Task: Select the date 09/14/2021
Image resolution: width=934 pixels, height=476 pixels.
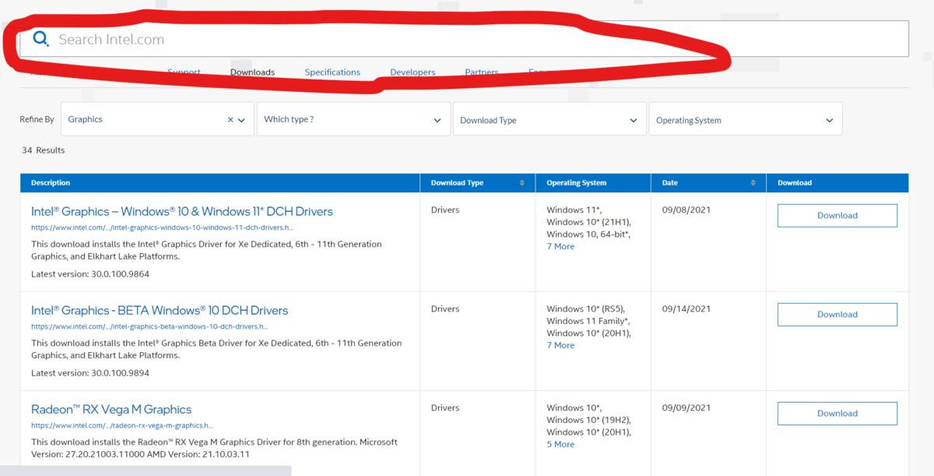Action: (686, 309)
